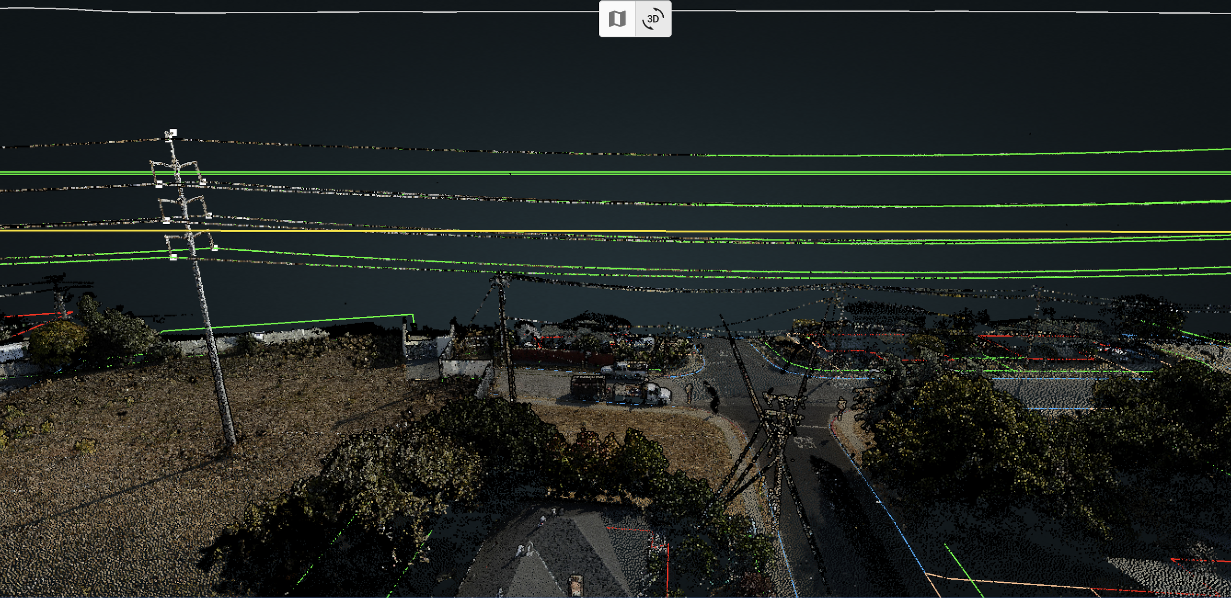Screen dimensions: 1231x598
Task: Select the upper-right crossarm white attachment marker
Action: [203, 182]
